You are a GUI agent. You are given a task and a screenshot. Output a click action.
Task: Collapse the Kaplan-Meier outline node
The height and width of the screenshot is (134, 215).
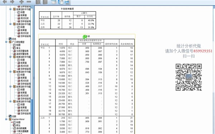coord(6,119)
